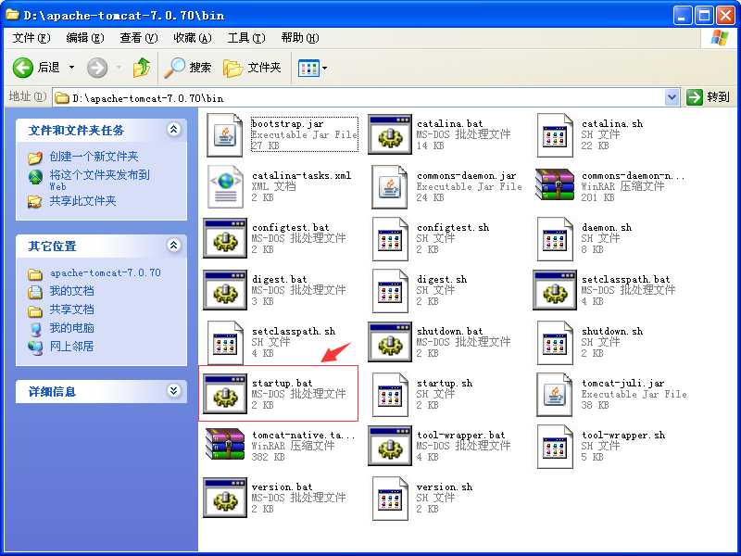This screenshot has width=741, height=556.
Task: Click the shutdown.bat batch icon
Action: 390,342
